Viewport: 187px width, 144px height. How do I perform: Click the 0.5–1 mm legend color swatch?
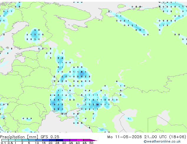(x=12, y=140)
